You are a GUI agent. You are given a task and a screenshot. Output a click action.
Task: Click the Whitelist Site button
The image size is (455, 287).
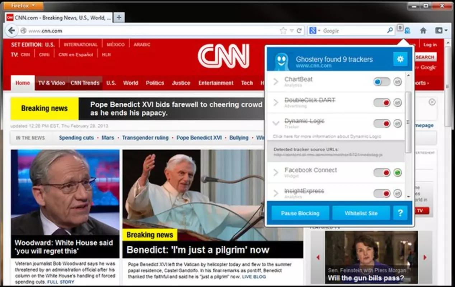tap(361, 213)
